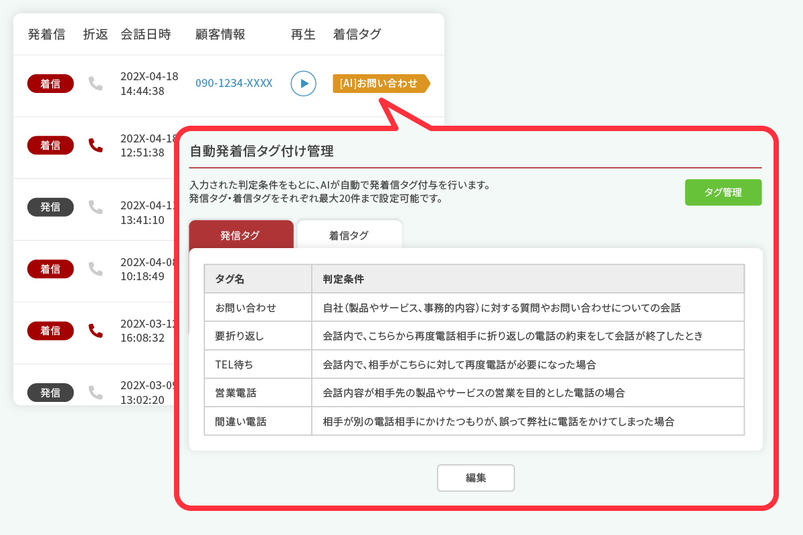Screen dimensions: 803x535
Task: Select the 発信タグ tab
Action: [241, 235]
